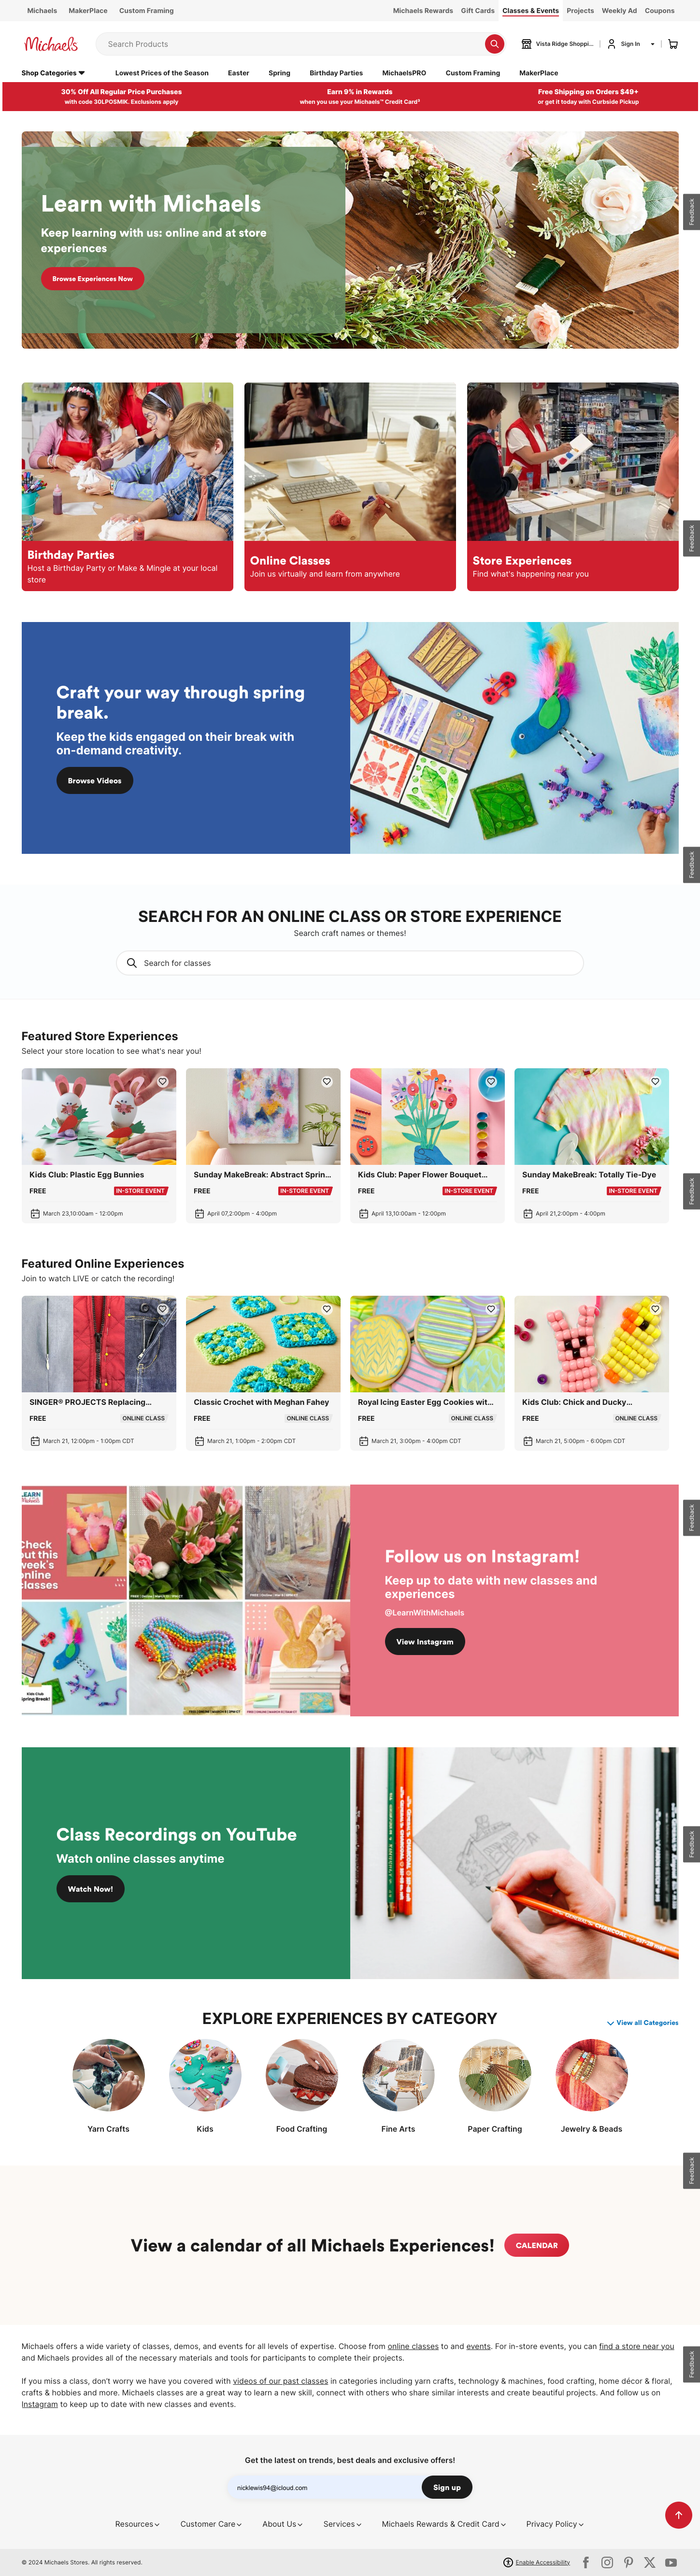Click the Sign In person icon

(x=611, y=44)
